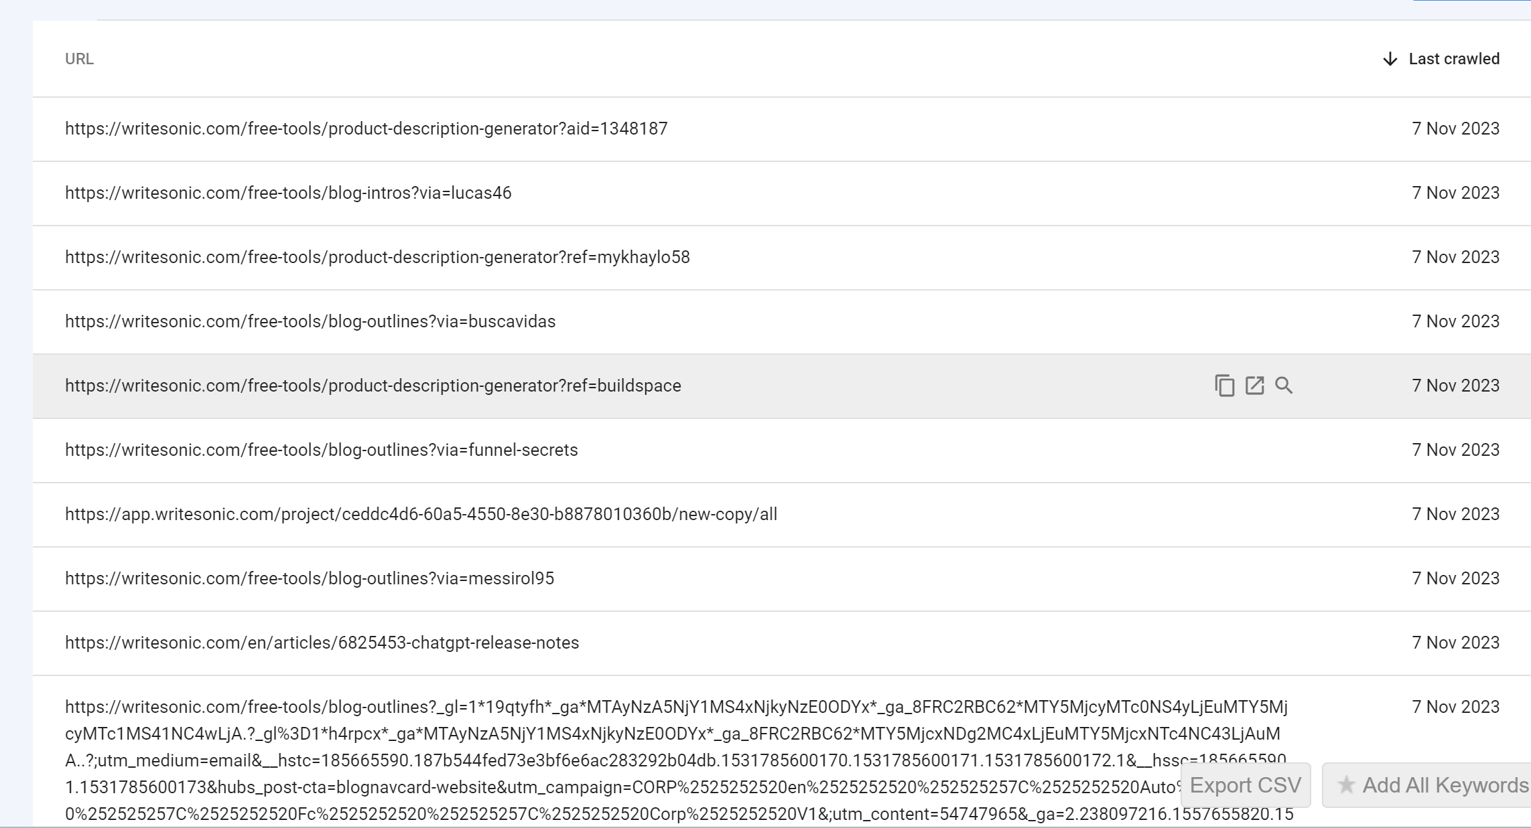This screenshot has height=828, width=1531.
Task: Select the app.writesonic.com project URL row
Action: [x=421, y=514]
